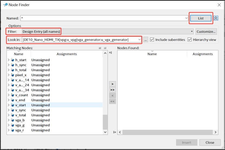225x150 pixels.
Task: Close the Node Finder dialog window
Action: 219,5
